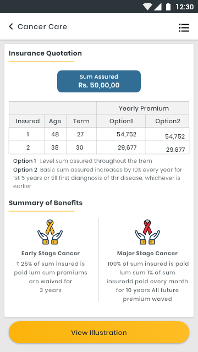The width and height of the screenshot is (198, 352).
Task: Tap the Insured column header
Action: click(28, 121)
